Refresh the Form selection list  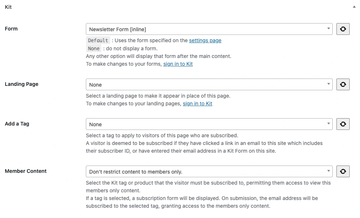(x=343, y=29)
